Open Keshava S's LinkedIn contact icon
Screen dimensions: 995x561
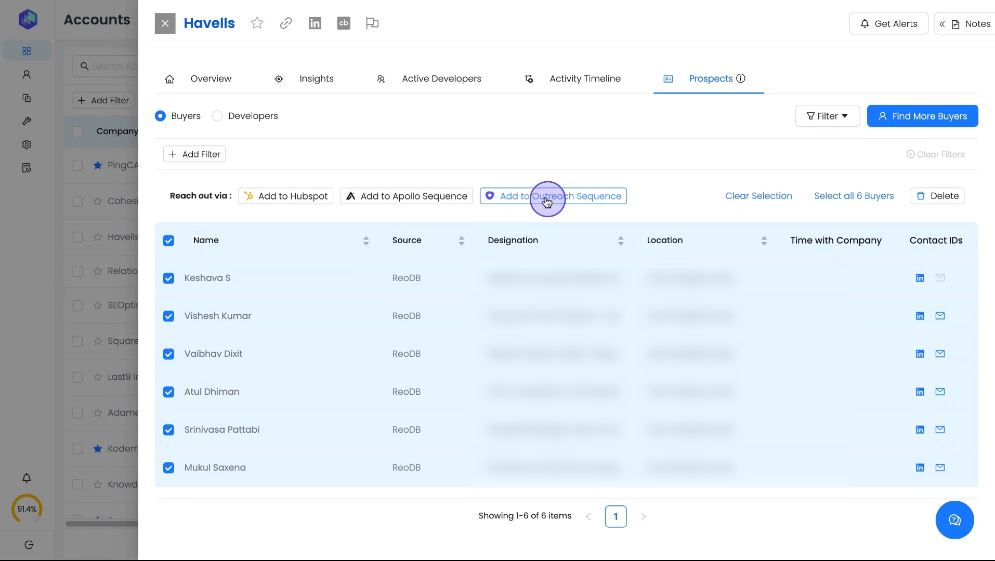point(920,278)
